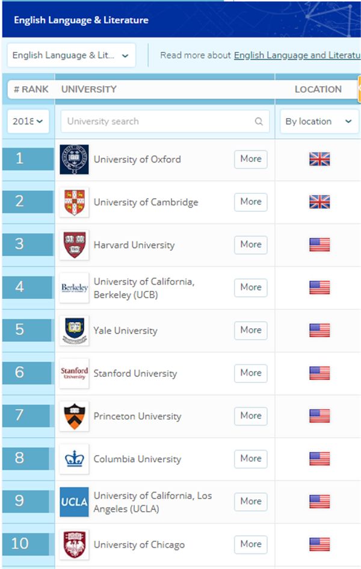Sort by the # RANK column header
The height and width of the screenshot is (569, 361).
(x=31, y=89)
